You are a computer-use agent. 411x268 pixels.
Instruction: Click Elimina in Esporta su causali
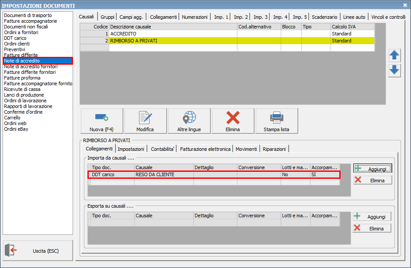[x=372, y=228]
